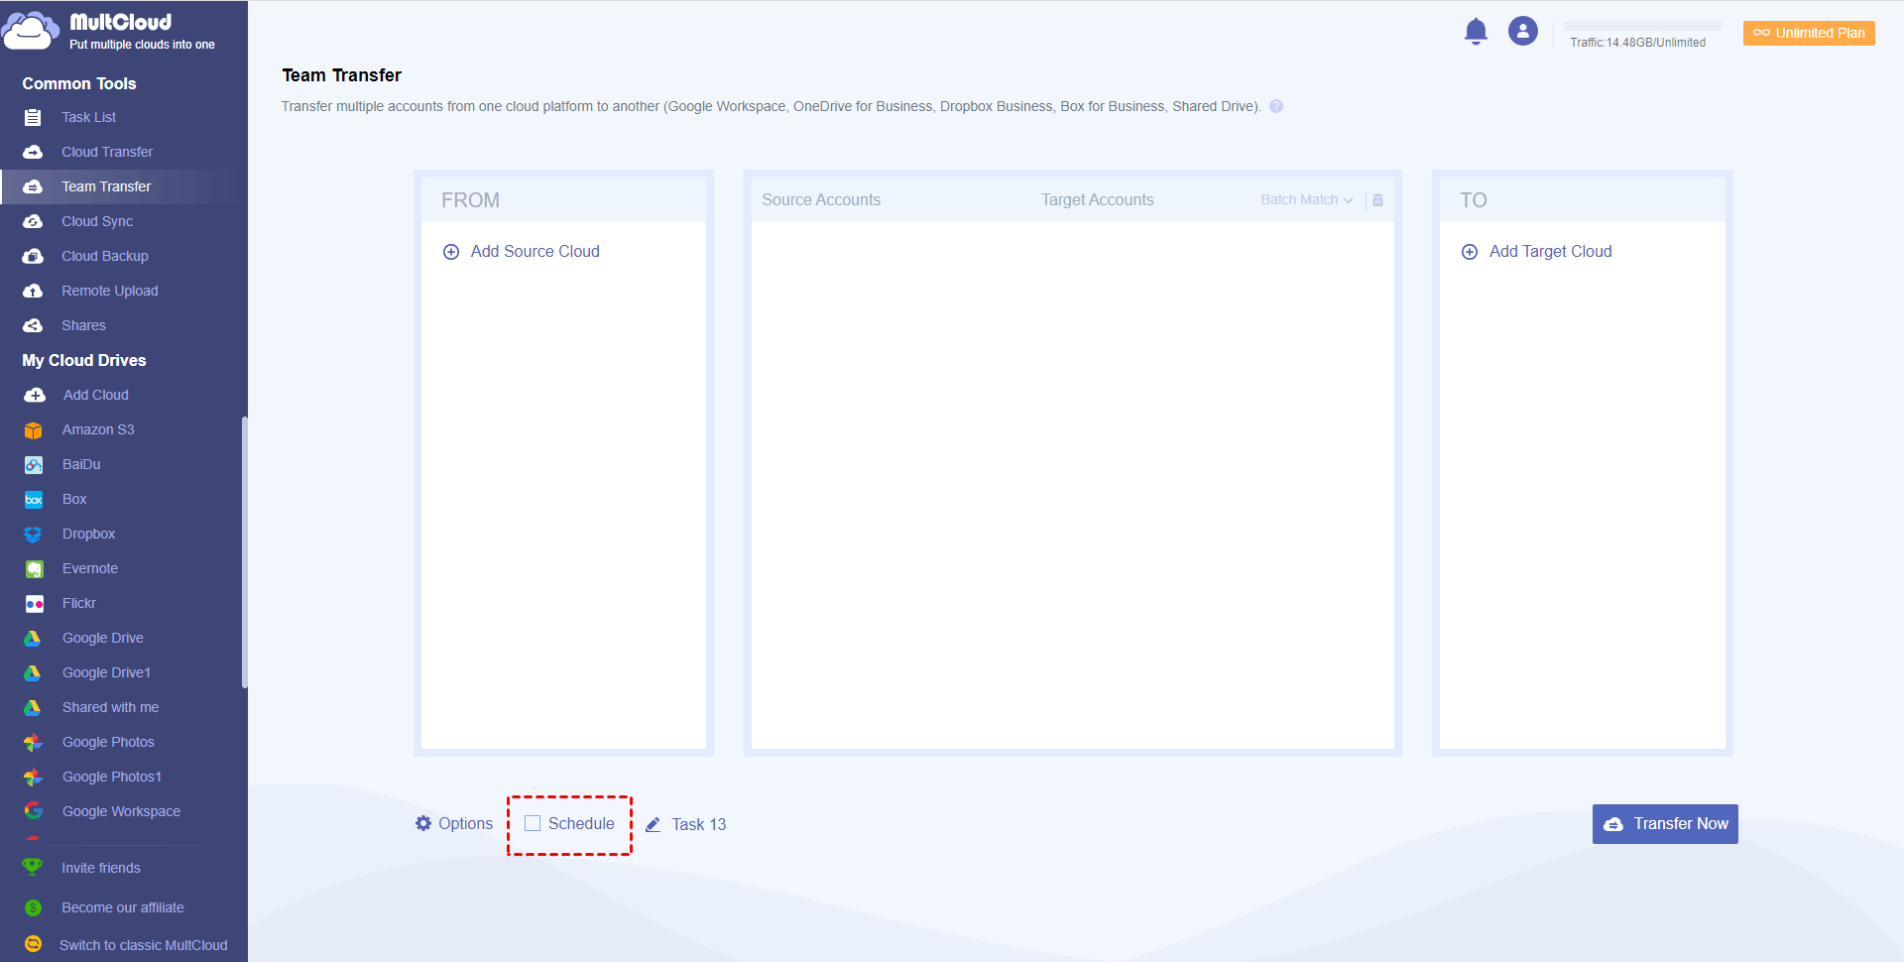The width and height of the screenshot is (1904, 962).
Task: Click the Cloud Transfer sidebar icon
Action: pyautogui.click(x=33, y=152)
